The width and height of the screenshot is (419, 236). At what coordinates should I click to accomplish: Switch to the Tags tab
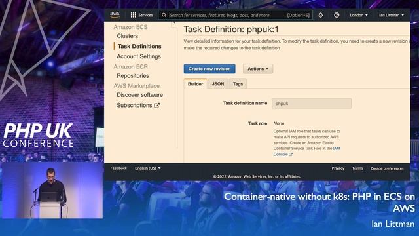238,84
